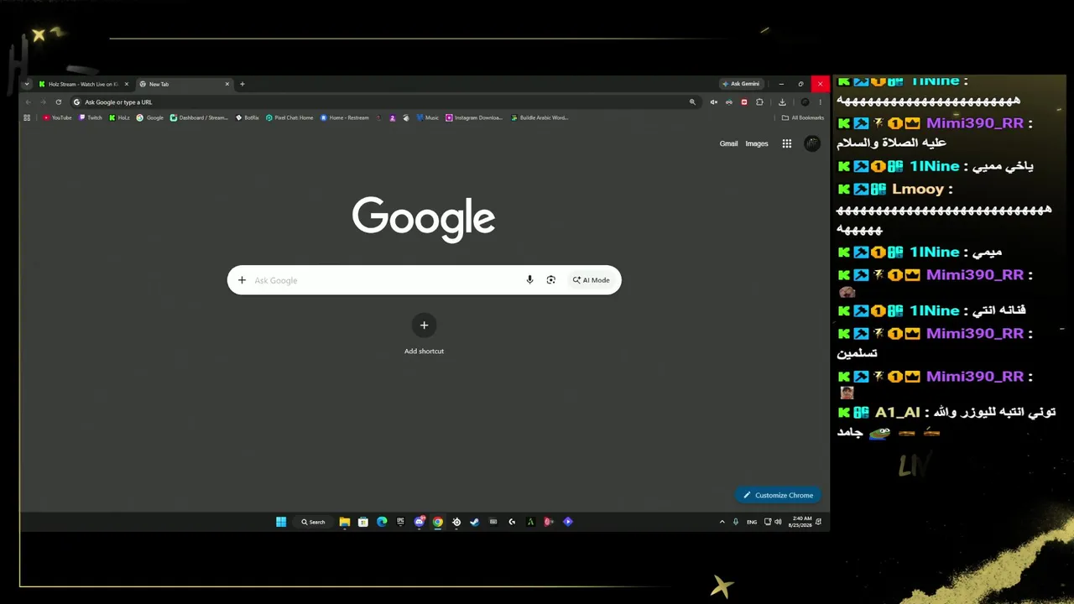Viewport: 1074px width, 604px height.
Task: Expand the tab search dropdown arrow
Action: (27, 84)
